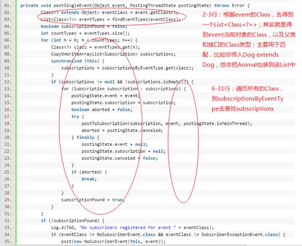
Task: Click 'int countTypes = eventTypes.size();' line
Action: click(x=85, y=33)
